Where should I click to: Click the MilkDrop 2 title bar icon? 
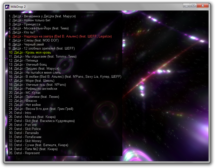[7, 7]
